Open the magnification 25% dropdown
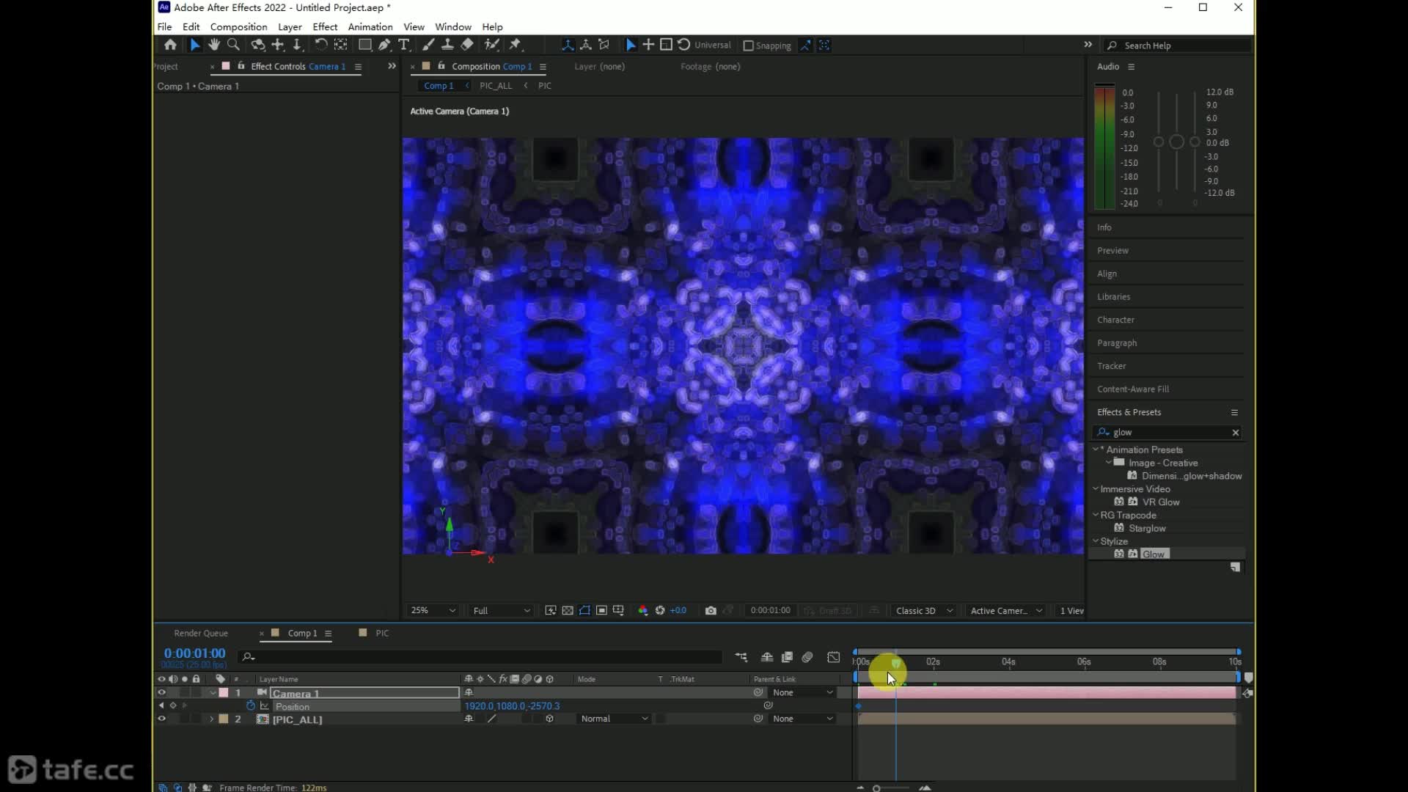Image resolution: width=1408 pixels, height=792 pixels. click(x=433, y=610)
